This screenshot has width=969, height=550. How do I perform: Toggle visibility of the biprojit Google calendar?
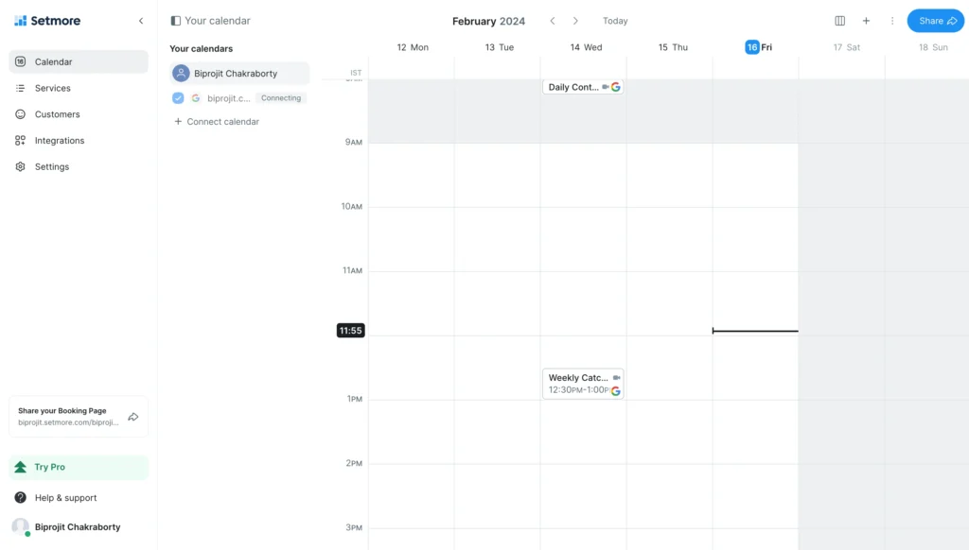pyautogui.click(x=178, y=97)
